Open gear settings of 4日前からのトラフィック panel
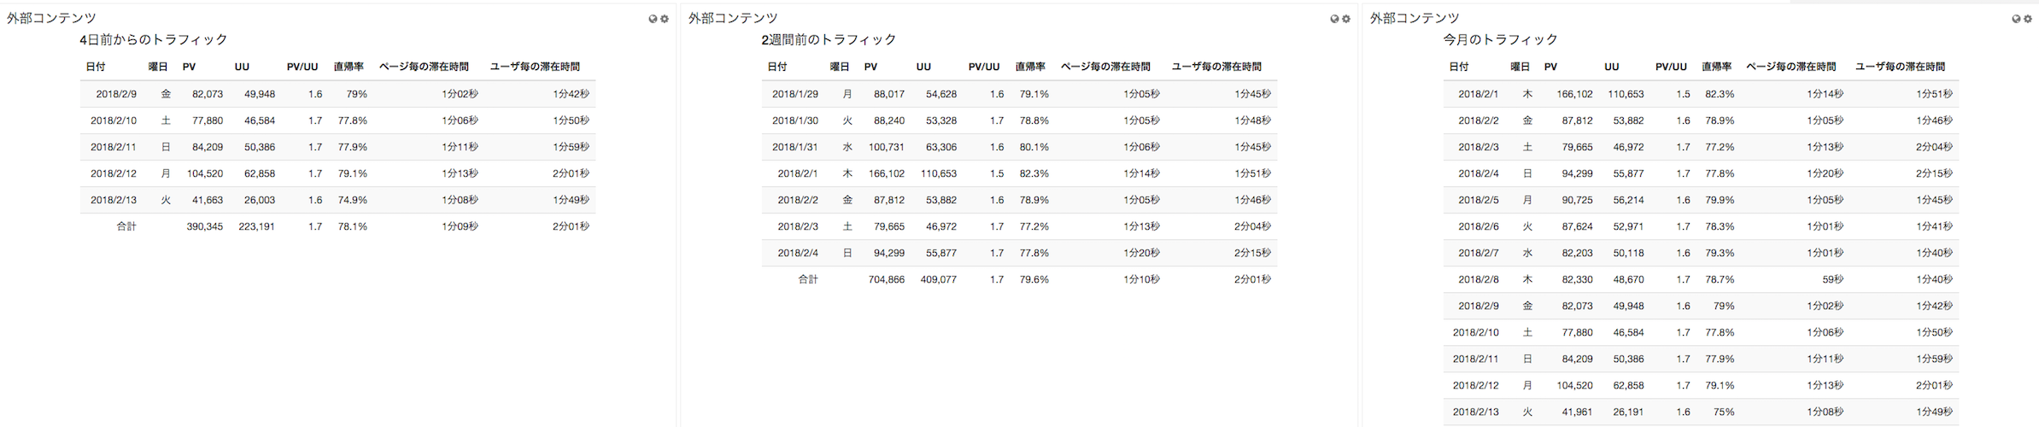 665,19
